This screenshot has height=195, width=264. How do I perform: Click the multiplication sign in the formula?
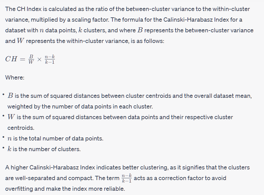39,59
